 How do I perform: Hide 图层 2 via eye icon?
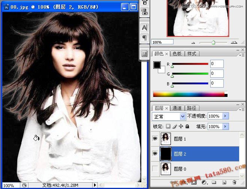pos(155,153)
